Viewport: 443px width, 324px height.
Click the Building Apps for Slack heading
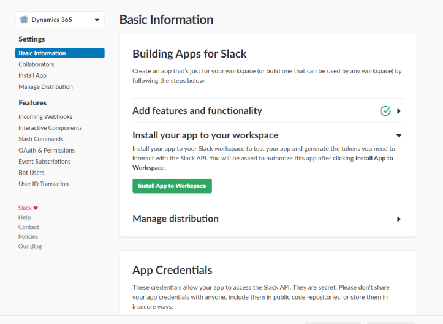click(189, 54)
